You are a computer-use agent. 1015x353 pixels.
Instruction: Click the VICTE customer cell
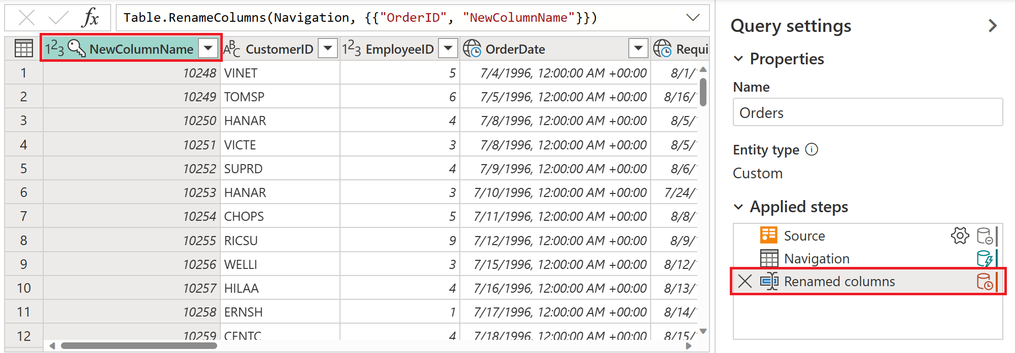click(280, 145)
